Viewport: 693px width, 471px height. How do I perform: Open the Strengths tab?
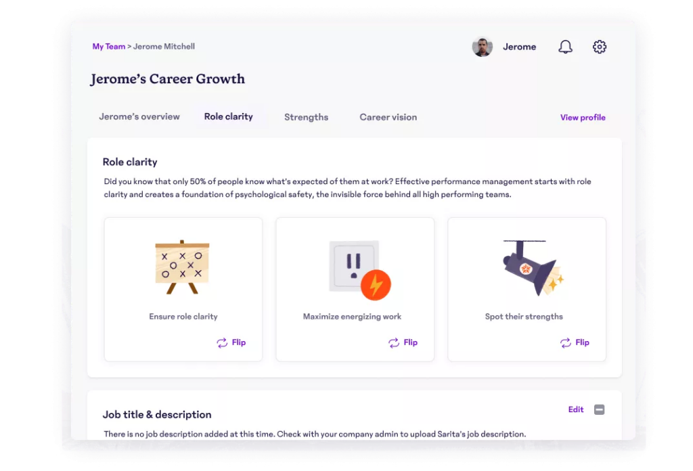(x=307, y=117)
